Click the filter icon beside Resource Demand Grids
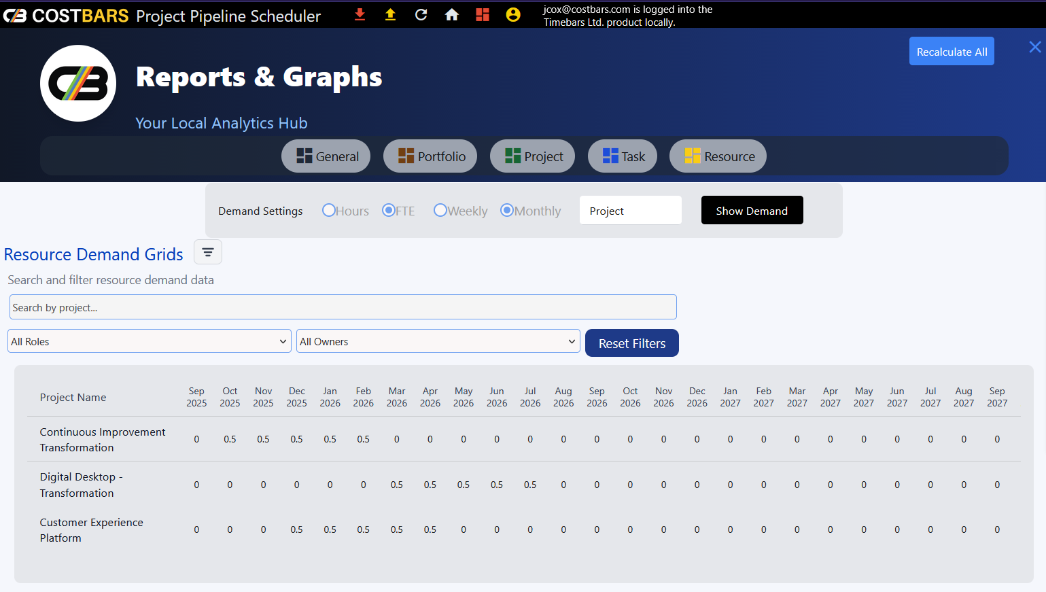The image size is (1046, 592). tap(208, 252)
